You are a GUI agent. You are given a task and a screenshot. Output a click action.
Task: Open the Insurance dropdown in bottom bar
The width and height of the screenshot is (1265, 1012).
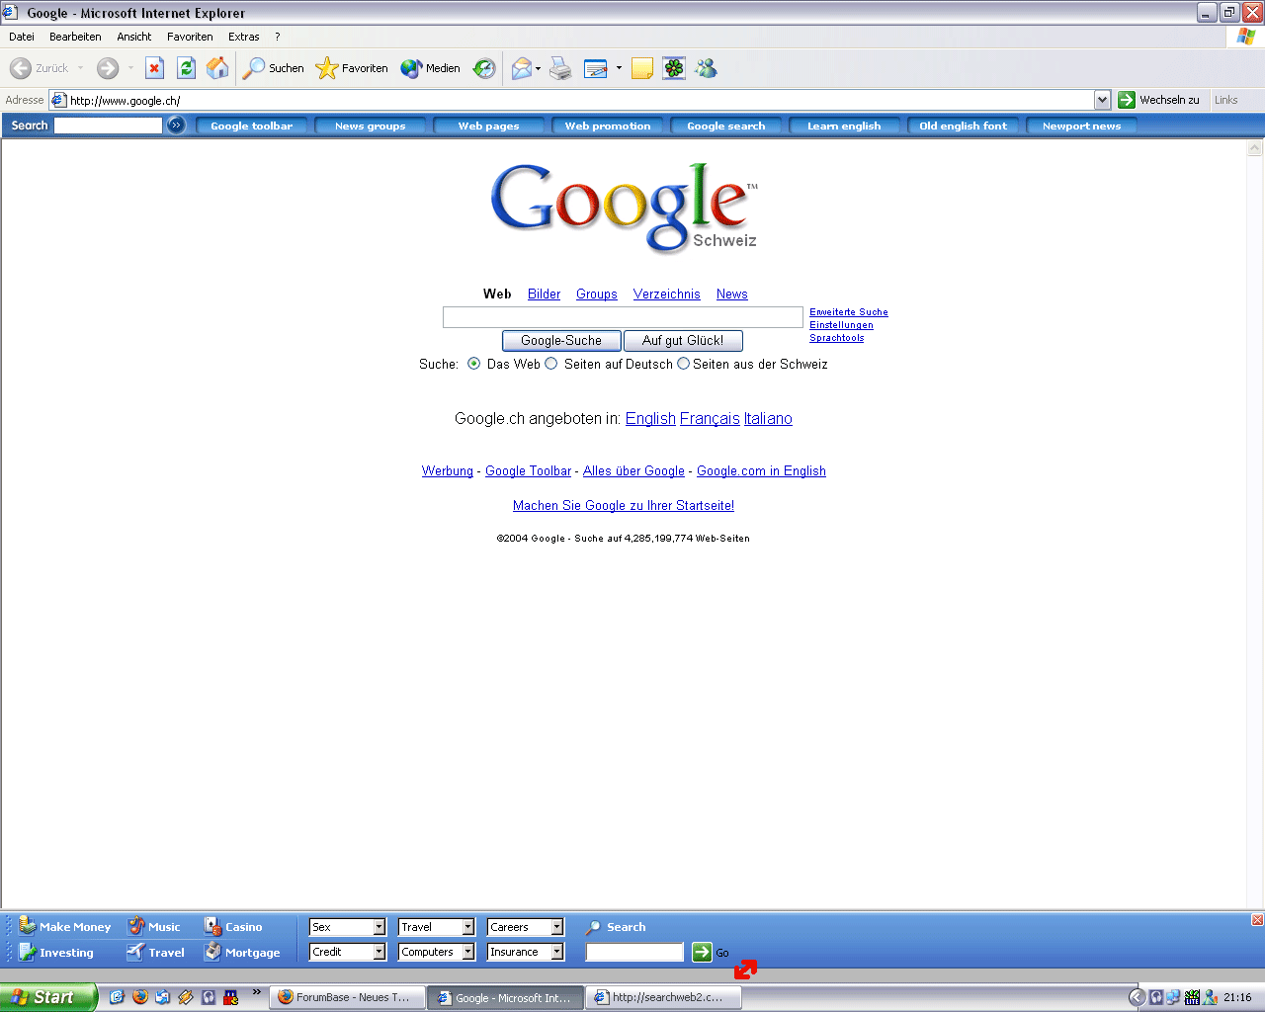[x=526, y=952]
